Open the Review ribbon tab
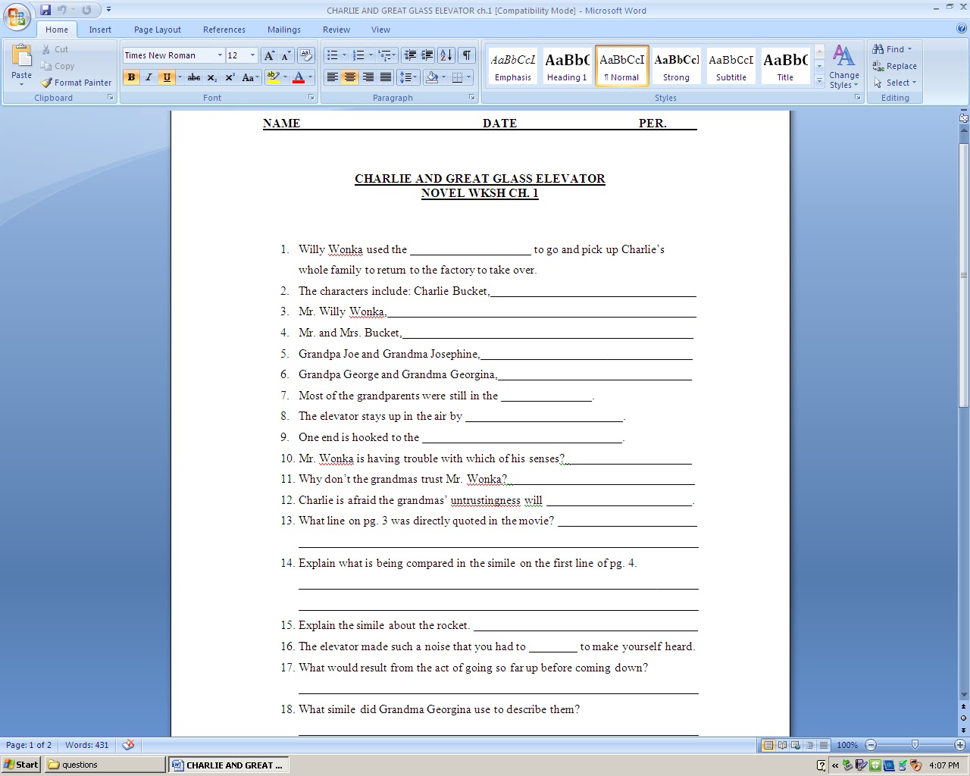The height and width of the screenshot is (776, 970). tap(336, 29)
